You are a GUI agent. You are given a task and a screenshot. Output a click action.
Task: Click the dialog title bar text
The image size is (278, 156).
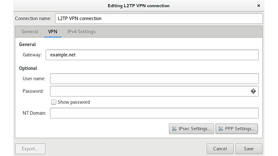[x=139, y=6]
